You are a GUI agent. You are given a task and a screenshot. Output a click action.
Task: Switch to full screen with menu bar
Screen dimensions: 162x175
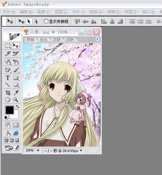pyautogui.click(x=12, y=140)
